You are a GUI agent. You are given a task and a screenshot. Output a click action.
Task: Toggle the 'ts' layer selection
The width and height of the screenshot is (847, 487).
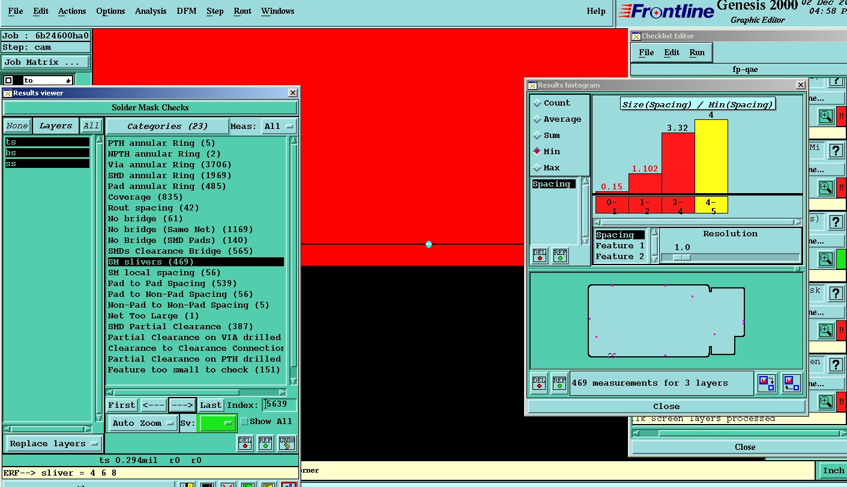pos(47,142)
